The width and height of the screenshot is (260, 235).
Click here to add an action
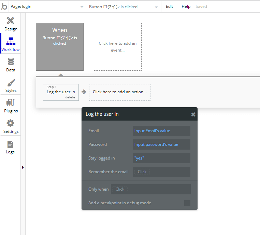(x=120, y=92)
